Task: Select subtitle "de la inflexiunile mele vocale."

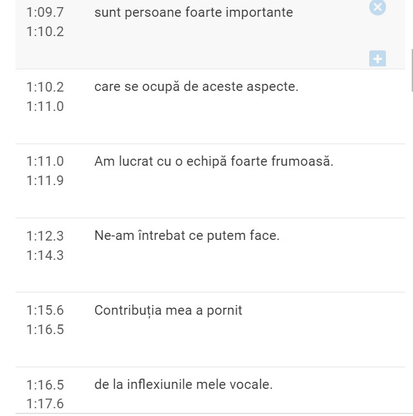Action: click(x=183, y=384)
